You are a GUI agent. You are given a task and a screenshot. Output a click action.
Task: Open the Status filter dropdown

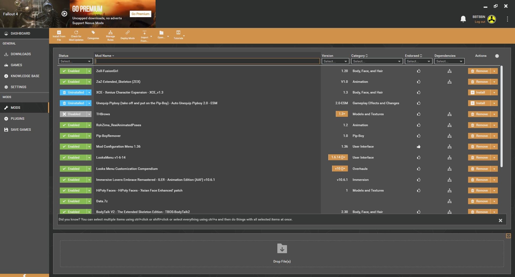click(x=76, y=61)
